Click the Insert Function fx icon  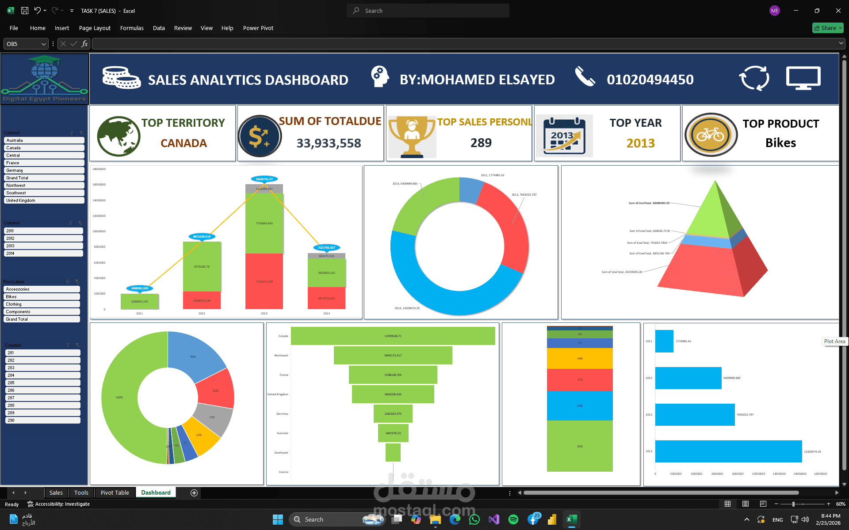pyautogui.click(x=84, y=44)
